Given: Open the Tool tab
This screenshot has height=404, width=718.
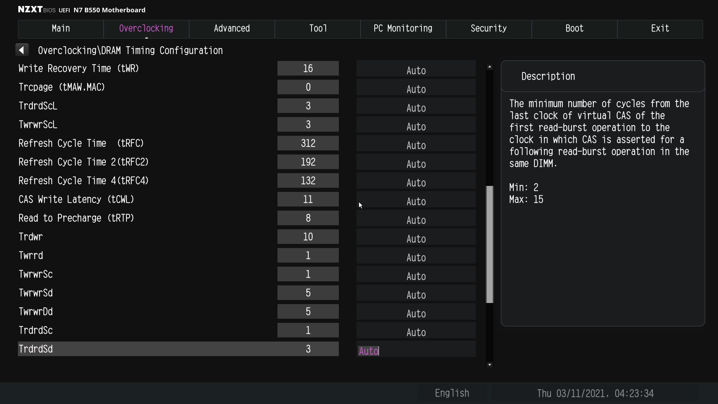Looking at the screenshot, I should click(317, 29).
